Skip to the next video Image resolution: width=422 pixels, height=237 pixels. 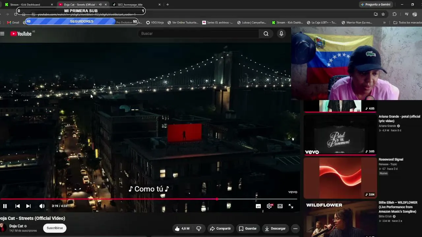click(28, 206)
